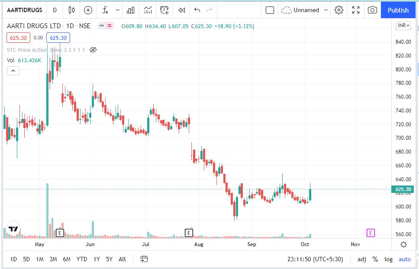Click the blue Publish button

click(x=398, y=10)
